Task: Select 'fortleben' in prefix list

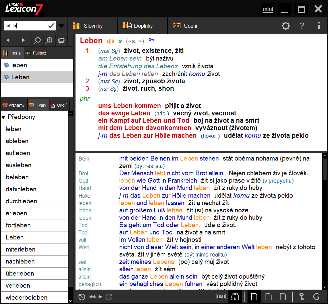Action: click(x=34, y=225)
